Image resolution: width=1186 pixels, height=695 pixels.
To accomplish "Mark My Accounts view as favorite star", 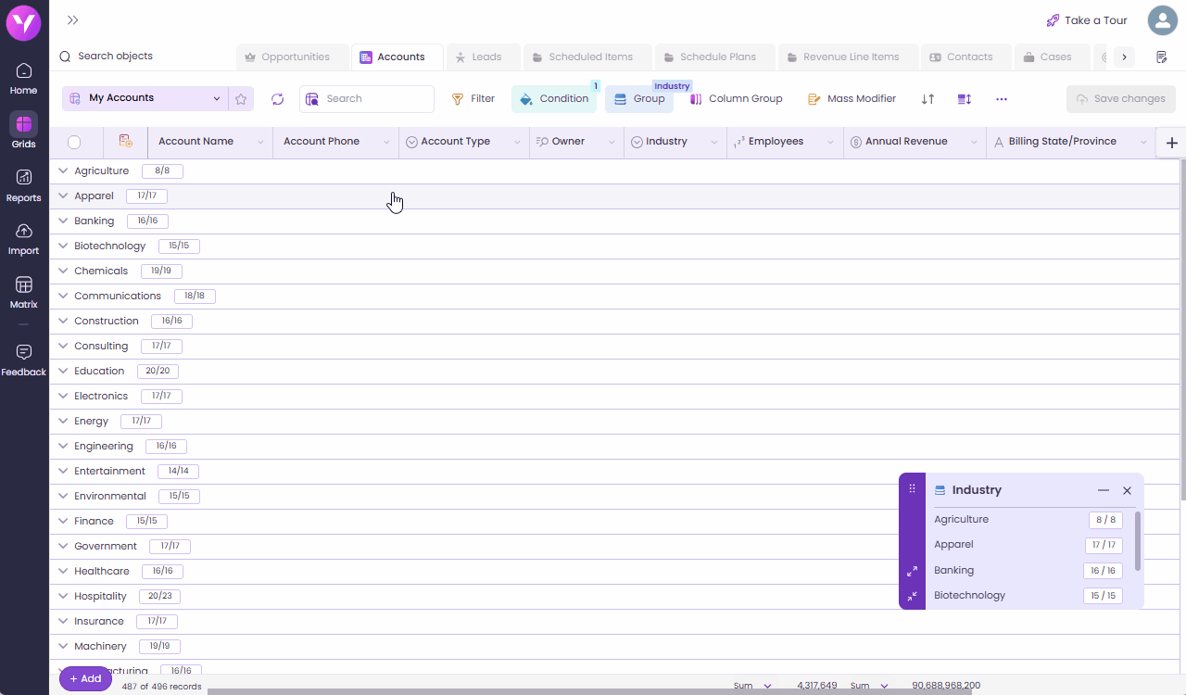I will click(241, 99).
